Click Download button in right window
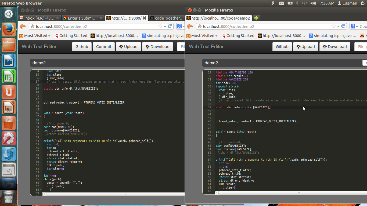Viewport: 367px width, 206px height. coord(334,47)
